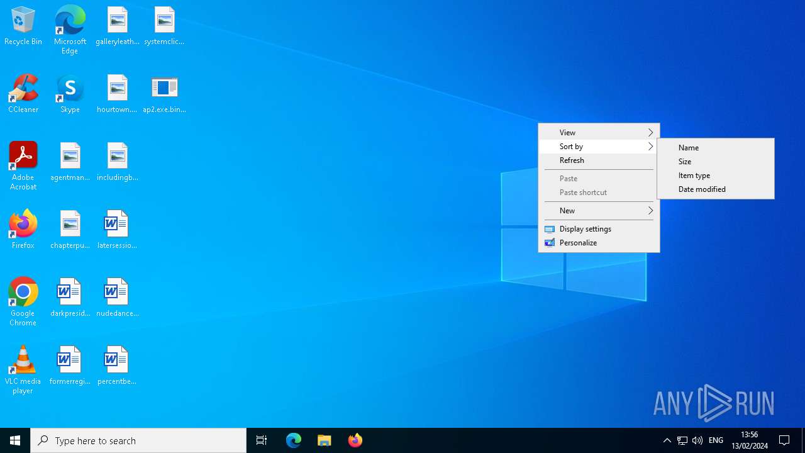Select the nudedance... Word document
This screenshot has height=453, width=805.
pyautogui.click(x=118, y=298)
